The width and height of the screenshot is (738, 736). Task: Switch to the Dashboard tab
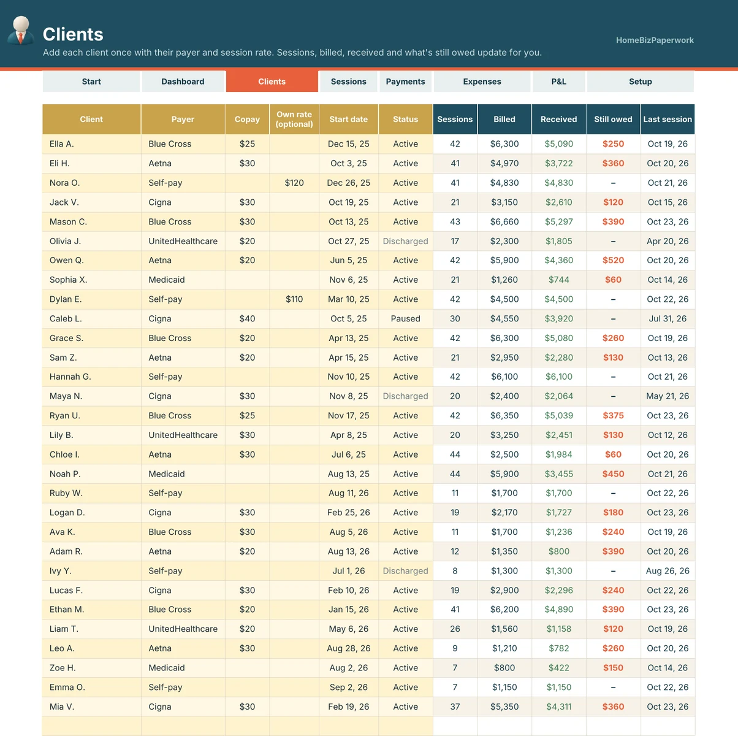[183, 82]
